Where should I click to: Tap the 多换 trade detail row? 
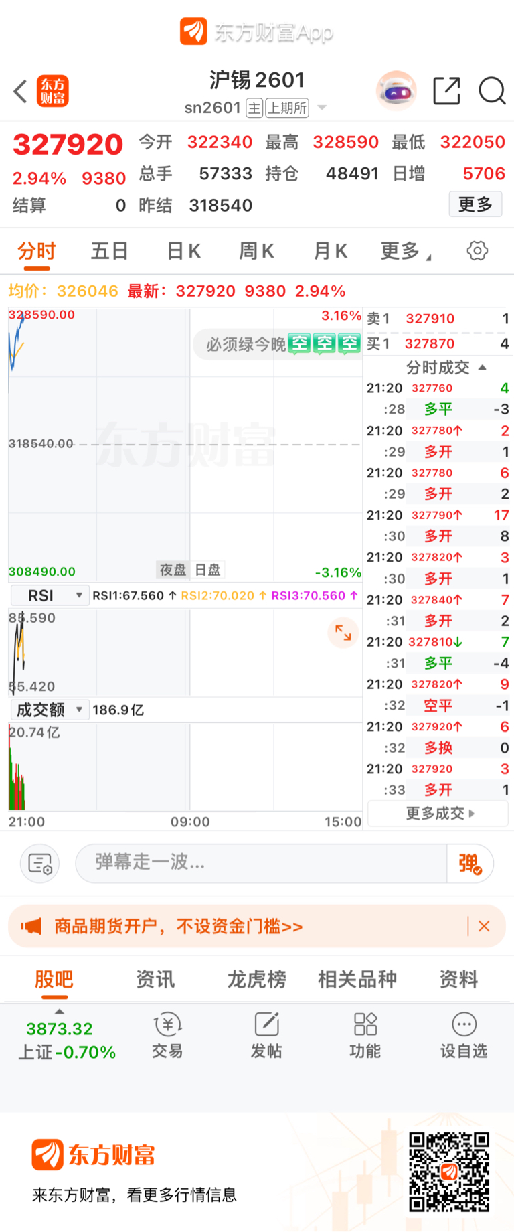pyautogui.click(x=438, y=748)
